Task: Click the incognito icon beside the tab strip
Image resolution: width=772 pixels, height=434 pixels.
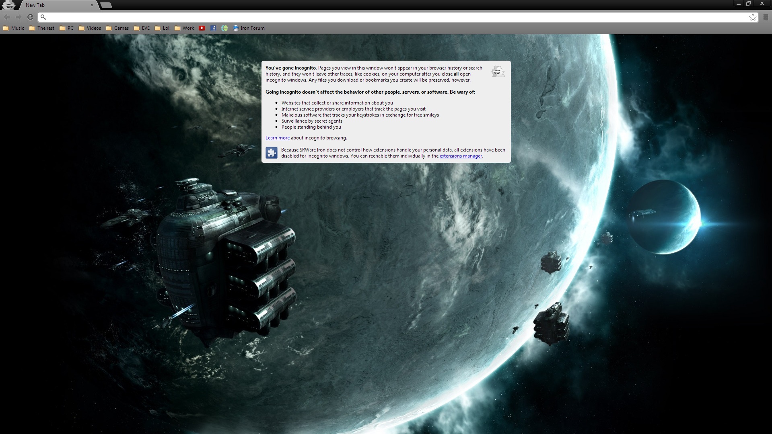Action: click(8, 5)
